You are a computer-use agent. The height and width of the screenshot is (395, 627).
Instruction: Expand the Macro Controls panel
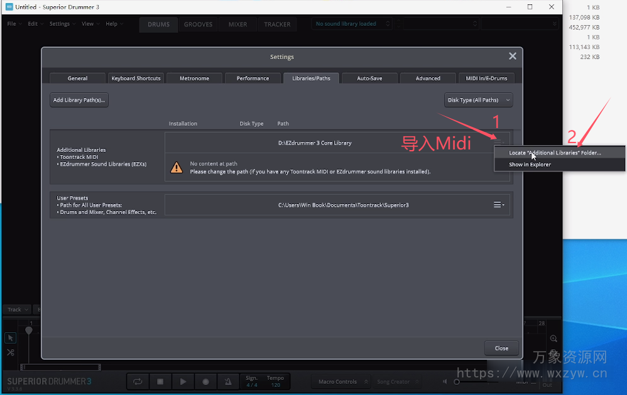click(342, 381)
